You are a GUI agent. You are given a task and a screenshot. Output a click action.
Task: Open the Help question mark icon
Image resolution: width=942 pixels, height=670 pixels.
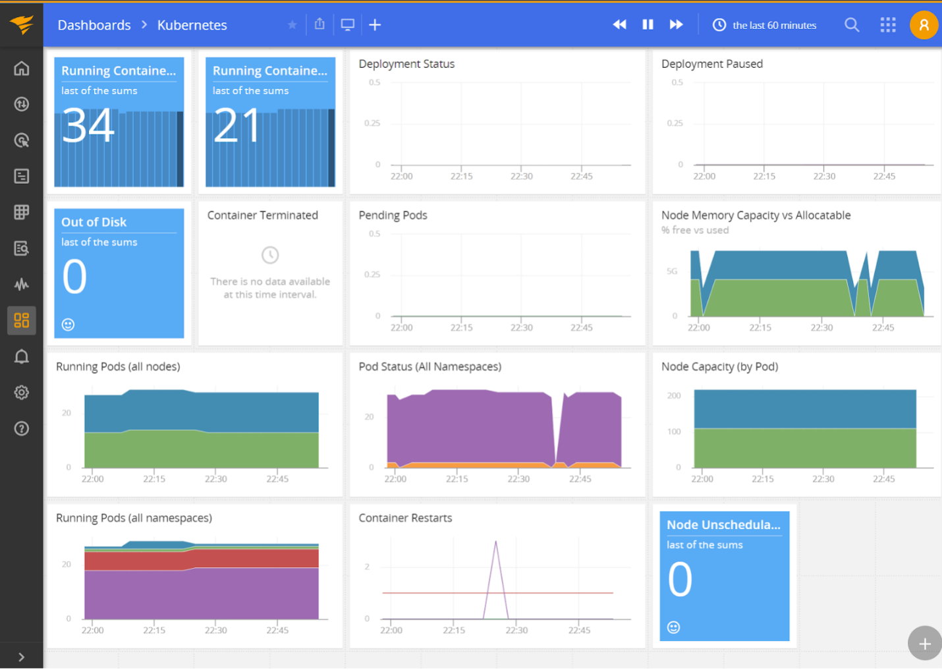pyautogui.click(x=22, y=429)
